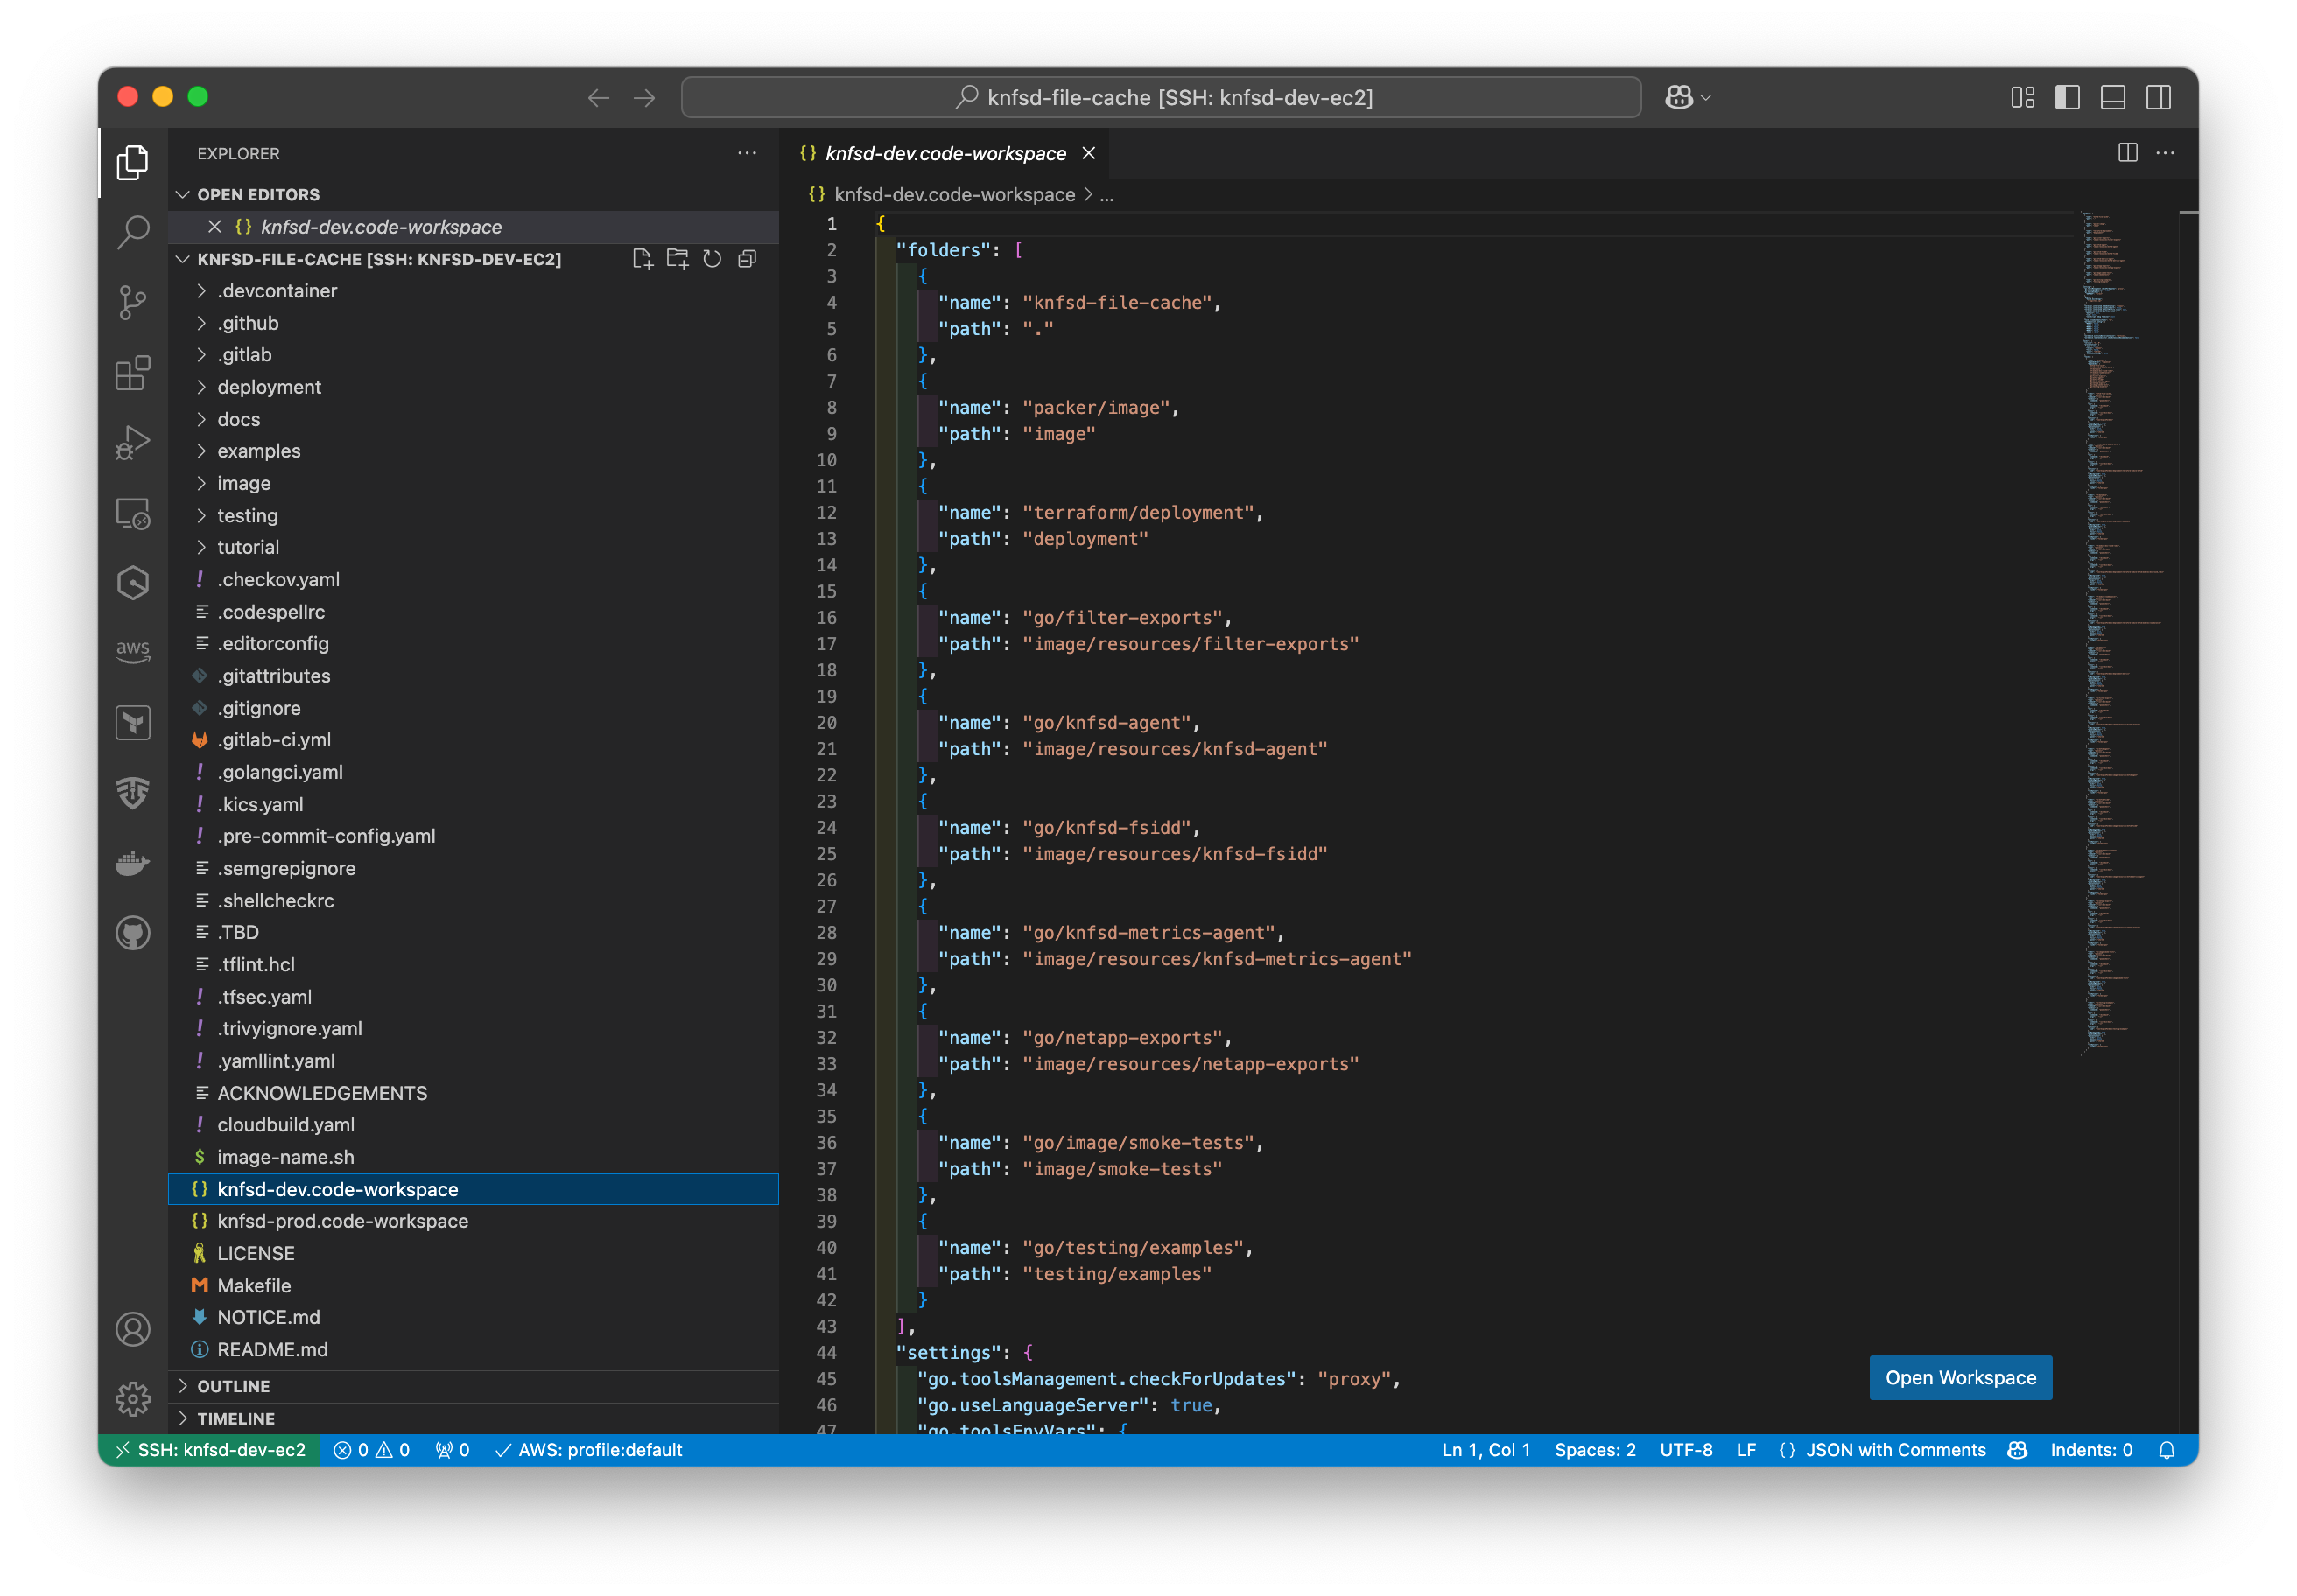This screenshot has height=1596, width=2297.
Task: Click the AWS: profile:default status item
Action: pos(589,1449)
